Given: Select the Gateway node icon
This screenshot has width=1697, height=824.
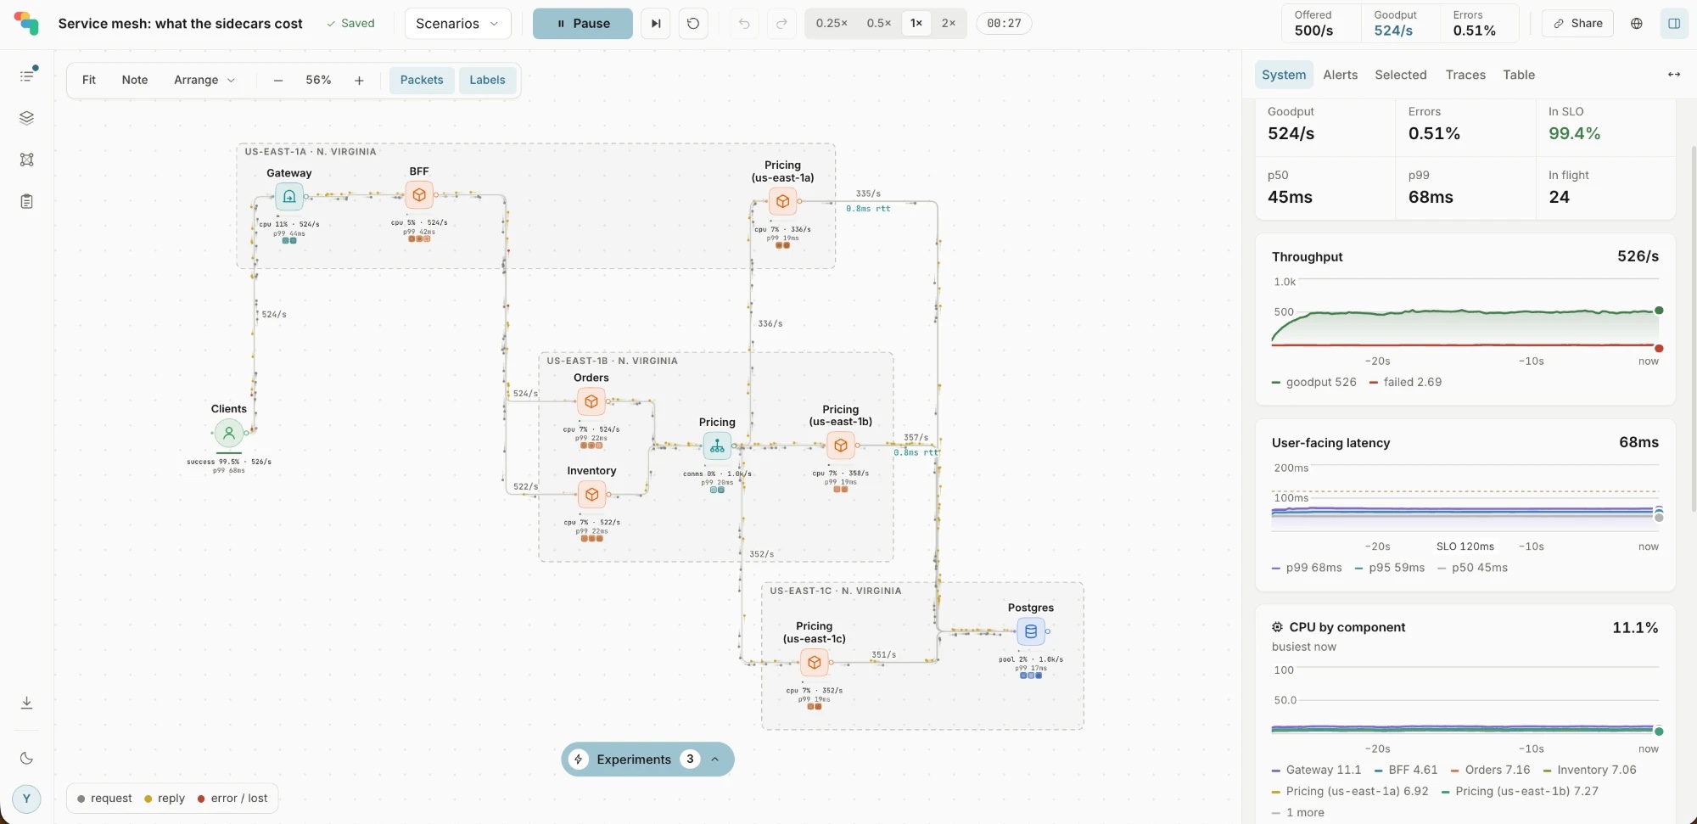Looking at the screenshot, I should tap(289, 197).
